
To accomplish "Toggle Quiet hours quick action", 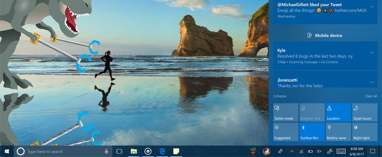I will tap(365, 112).
